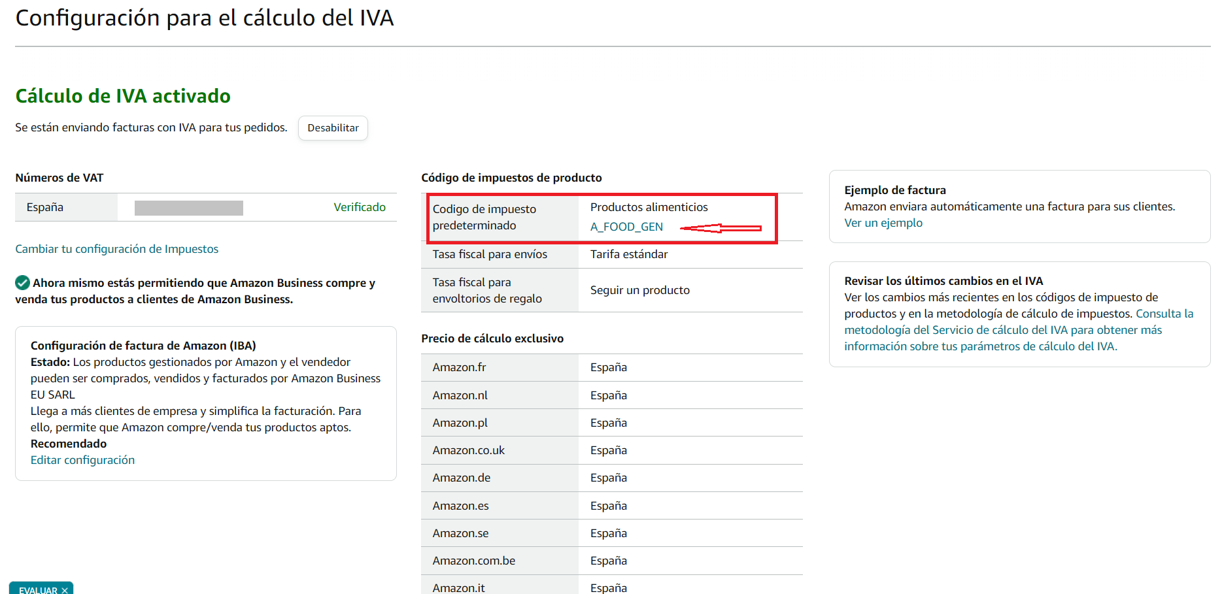Image resolution: width=1222 pixels, height=594 pixels.
Task: Select the Amazon.co.uk row
Action: [612, 450]
